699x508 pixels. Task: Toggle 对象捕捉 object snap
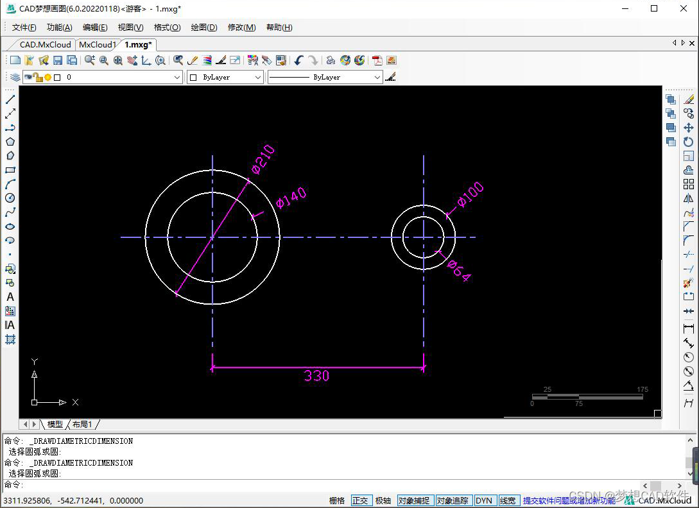(414, 500)
